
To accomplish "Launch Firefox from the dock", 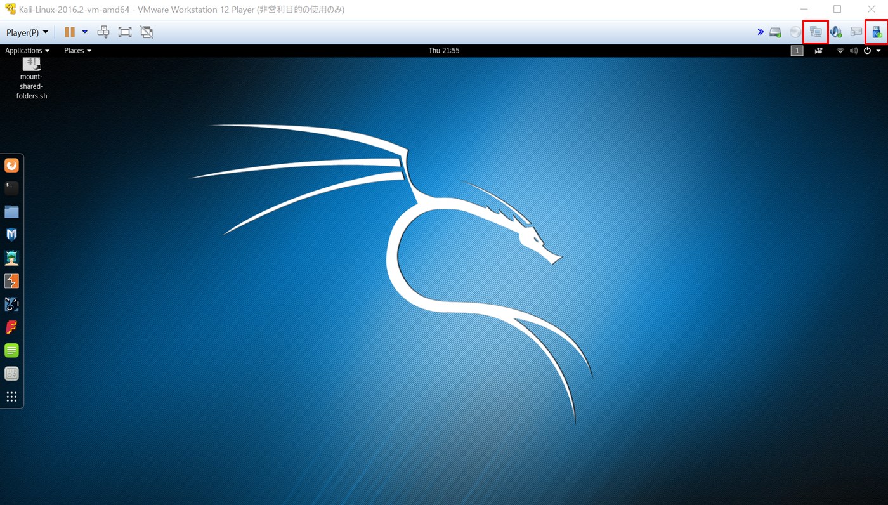I will click(11, 166).
